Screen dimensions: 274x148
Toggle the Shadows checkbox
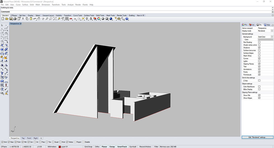[259, 48]
